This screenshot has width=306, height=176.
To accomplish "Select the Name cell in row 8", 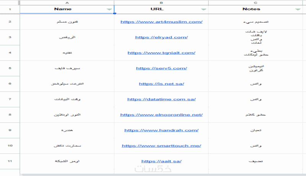I will [x=67, y=114].
